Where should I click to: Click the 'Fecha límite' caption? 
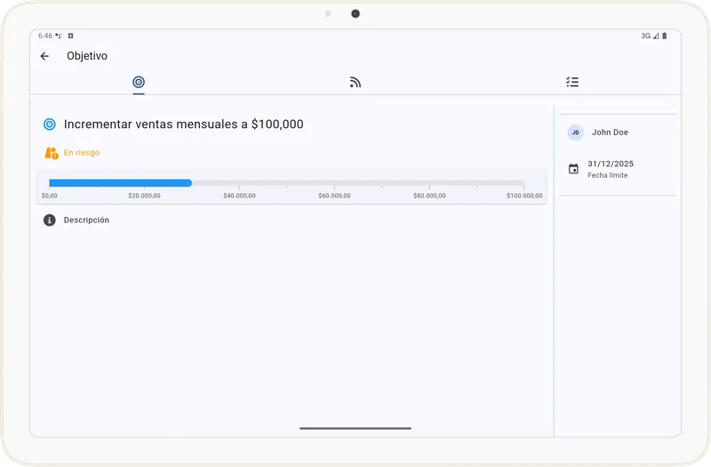607,176
